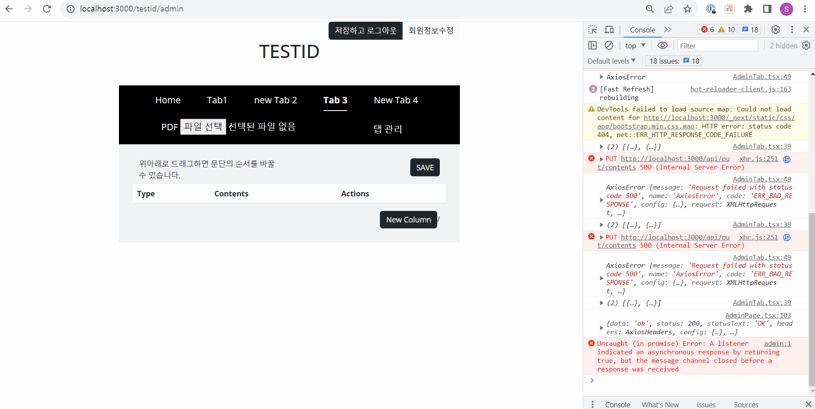Expand the first AxiosError entry
Viewport: 815px width, 409px height.
pyautogui.click(x=601, y=77)
